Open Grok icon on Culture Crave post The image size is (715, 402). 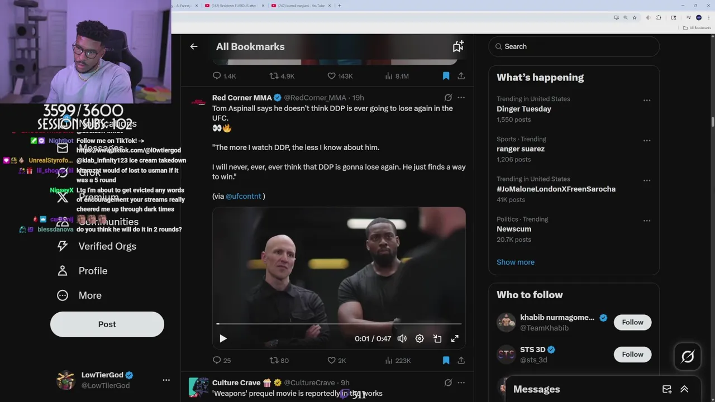click(x=448, y=382)
